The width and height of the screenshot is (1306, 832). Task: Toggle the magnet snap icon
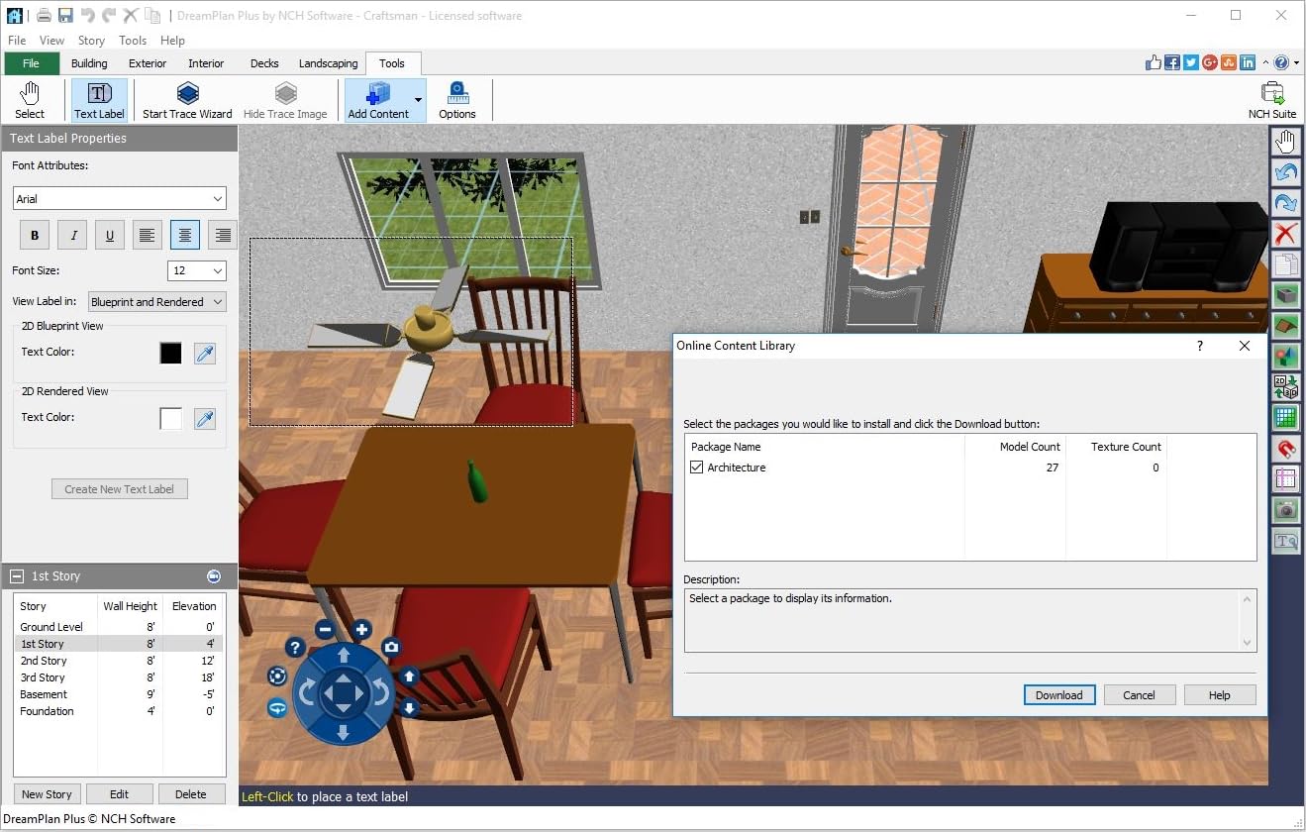click(1285, 448)
